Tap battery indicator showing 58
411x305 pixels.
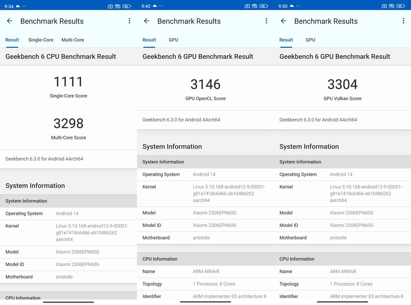(x=127, y=6)
